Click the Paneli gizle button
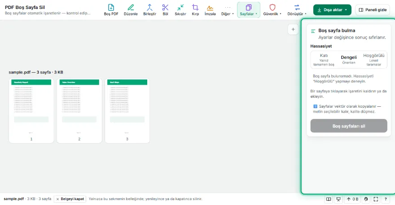Viewport: 395px width, 205px height. click(372, 10)
